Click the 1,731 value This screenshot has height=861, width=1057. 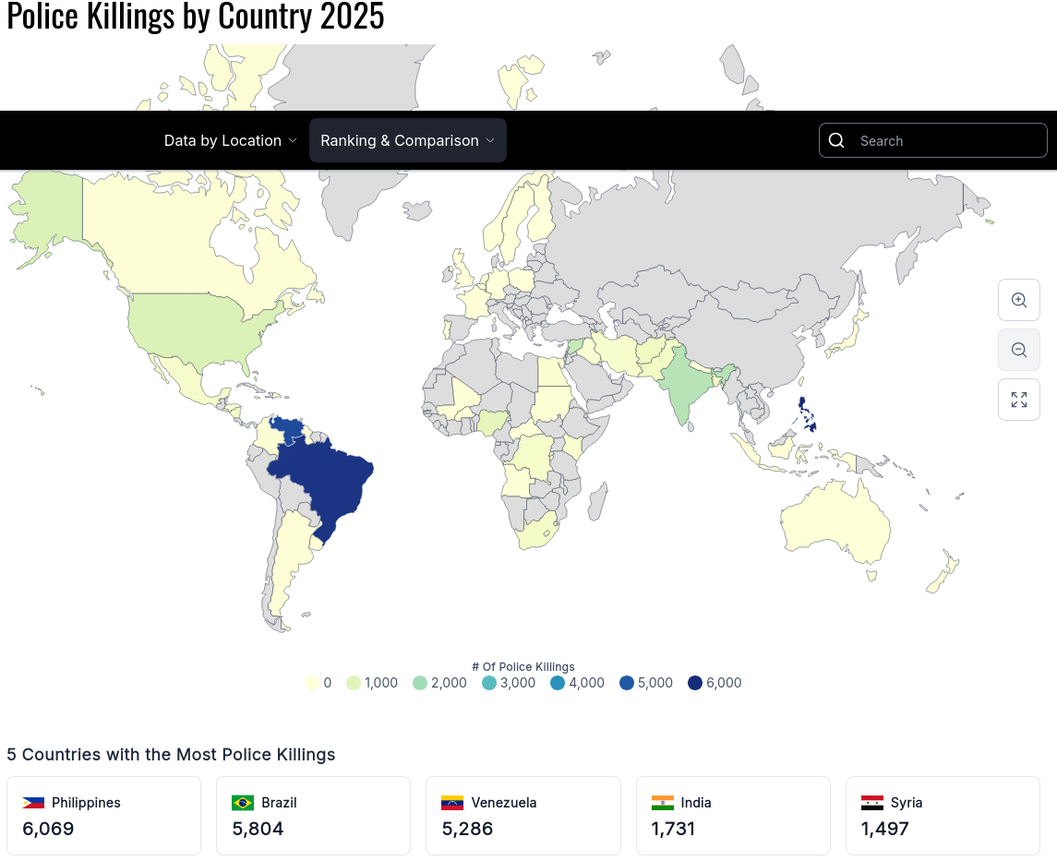[673, 829]
